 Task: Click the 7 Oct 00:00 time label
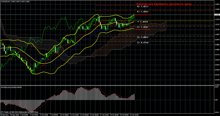click(54, 115)
